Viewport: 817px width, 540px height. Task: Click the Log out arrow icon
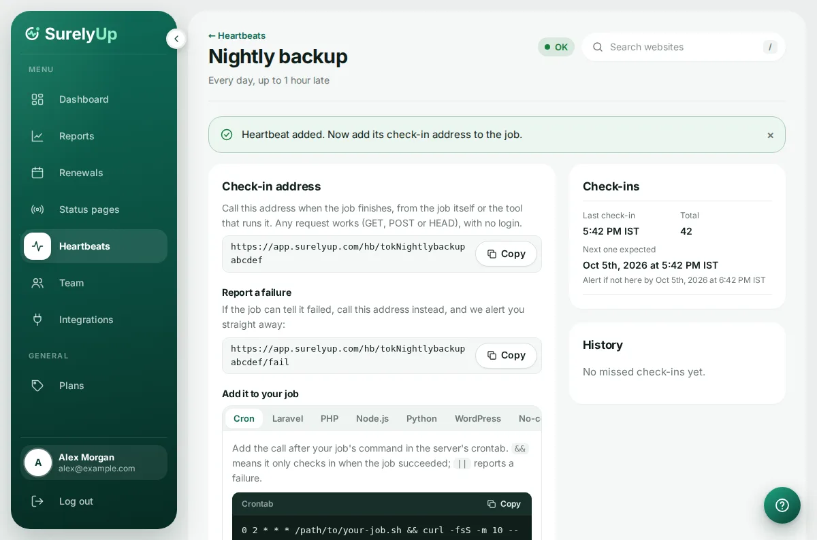37,501
